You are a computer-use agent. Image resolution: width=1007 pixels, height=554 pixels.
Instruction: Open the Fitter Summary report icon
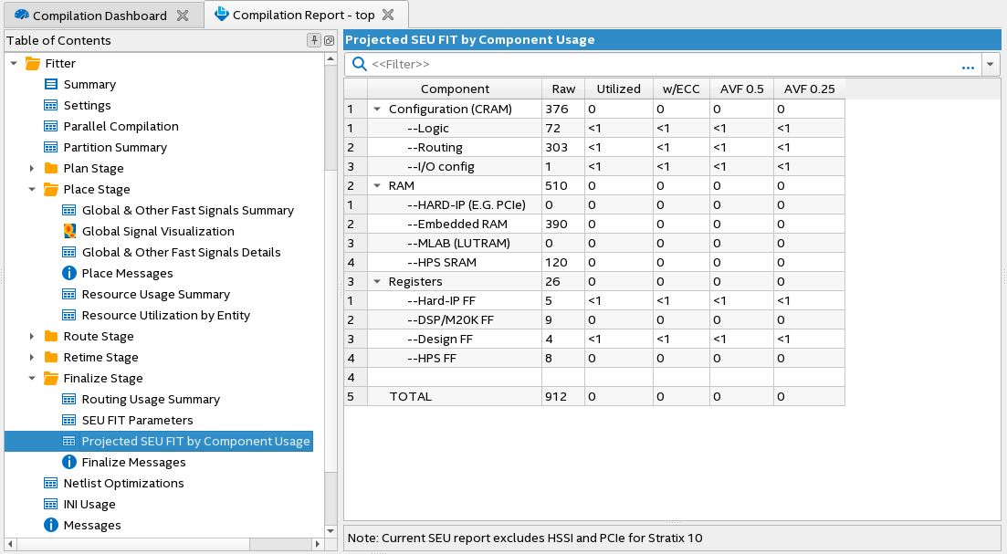[51, 84]
